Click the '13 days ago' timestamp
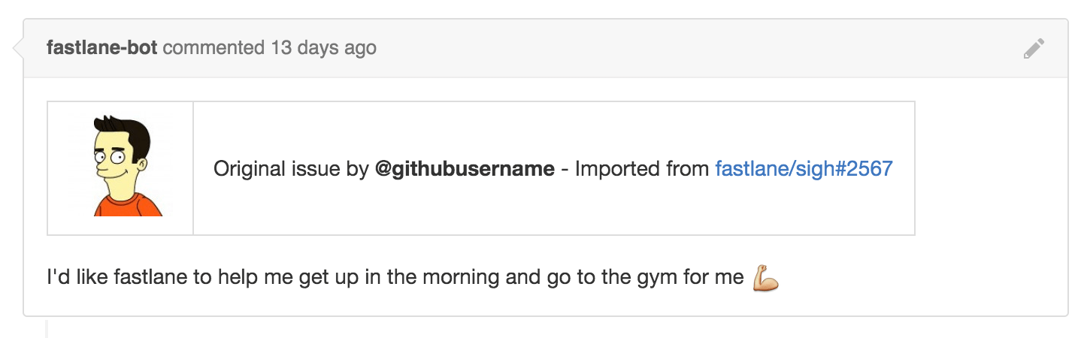Screen dimensions: 1084x338 point(323,48)
